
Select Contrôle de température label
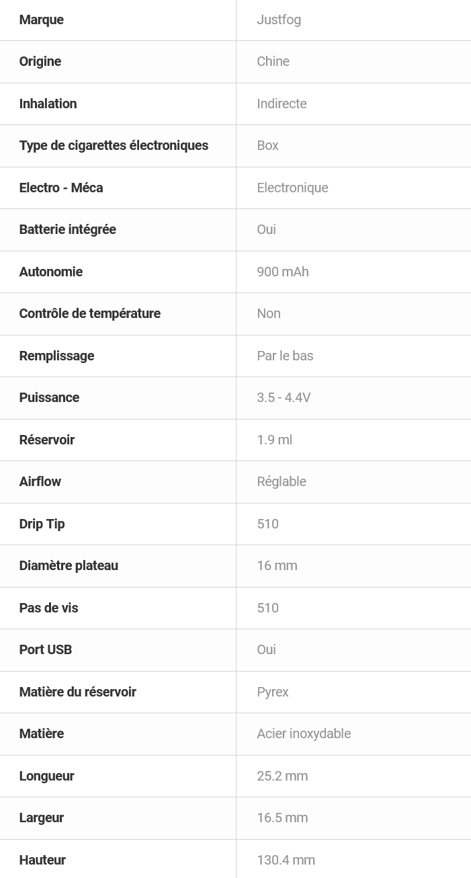tap(89, 313)
